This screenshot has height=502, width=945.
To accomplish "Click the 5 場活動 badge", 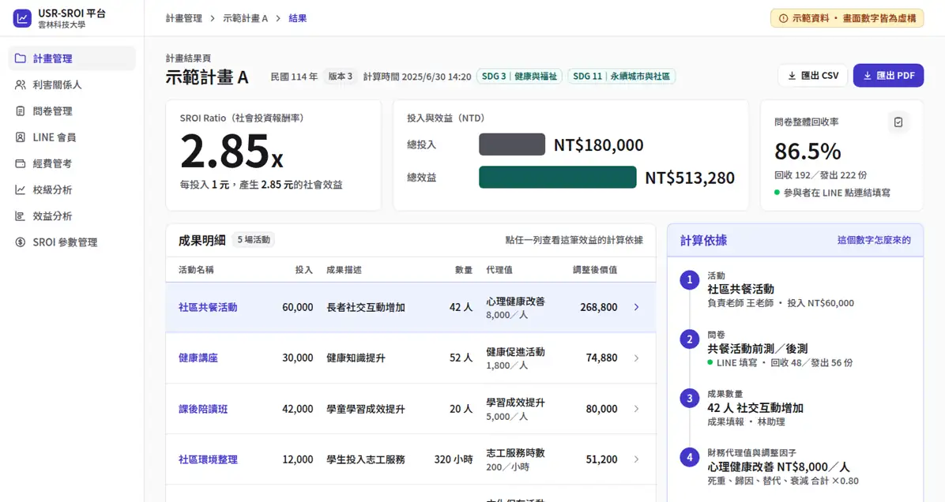I will click(x=254, y=240).
